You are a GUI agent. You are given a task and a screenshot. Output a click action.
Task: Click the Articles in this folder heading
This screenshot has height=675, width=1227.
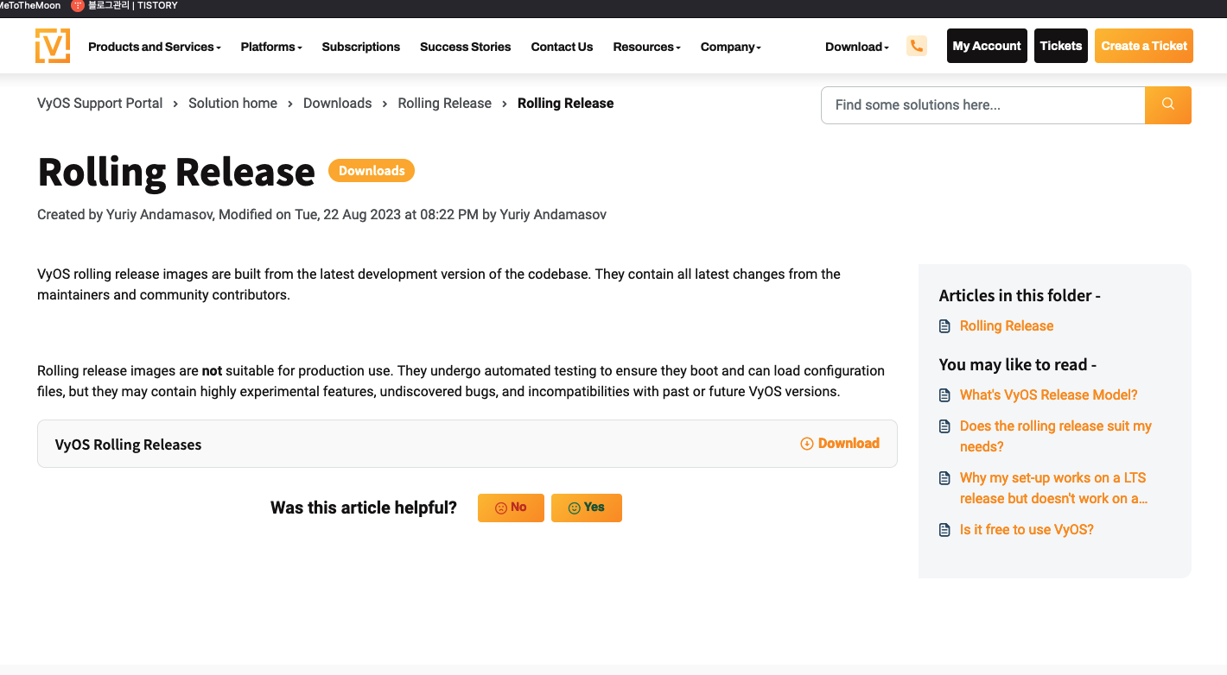(x=1020, y=295)
